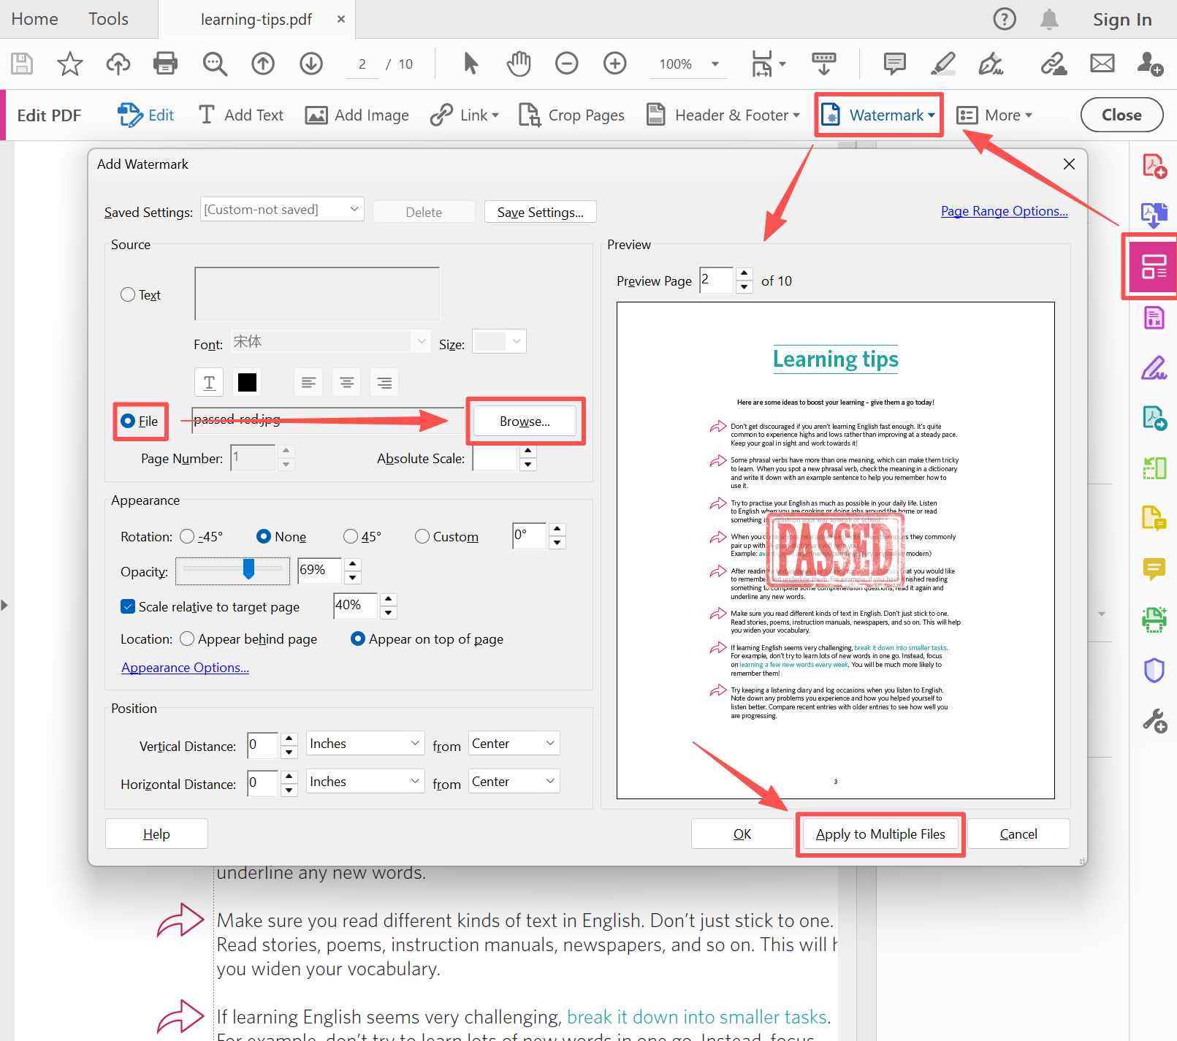1177x1041 pixels.
Task: Click the zoom out minus icon
Action: coord(566,64)
